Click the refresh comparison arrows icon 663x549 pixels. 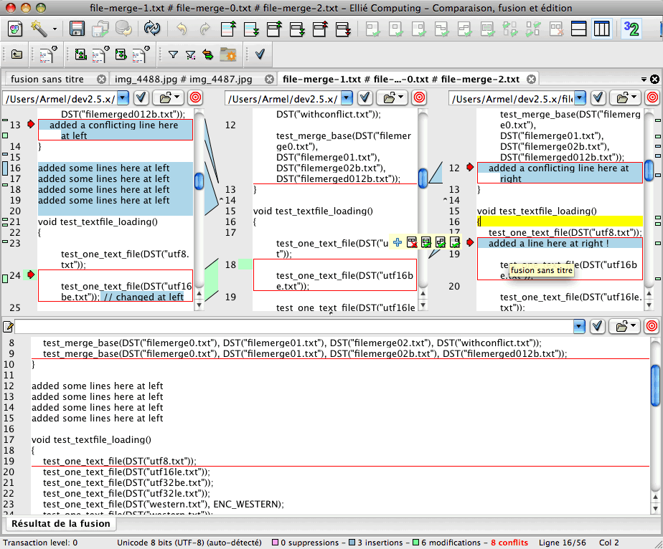152,29
